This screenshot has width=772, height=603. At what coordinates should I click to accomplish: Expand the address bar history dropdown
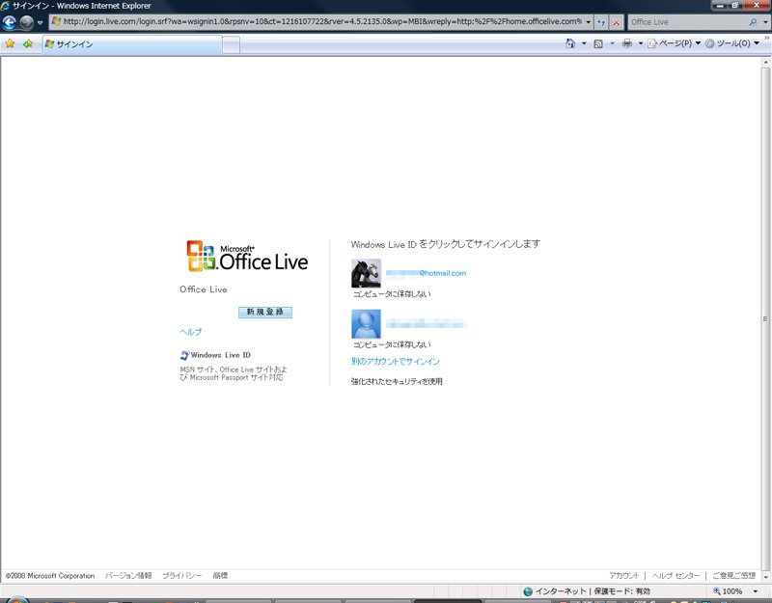pyautogui.click(x=589, y=22)
